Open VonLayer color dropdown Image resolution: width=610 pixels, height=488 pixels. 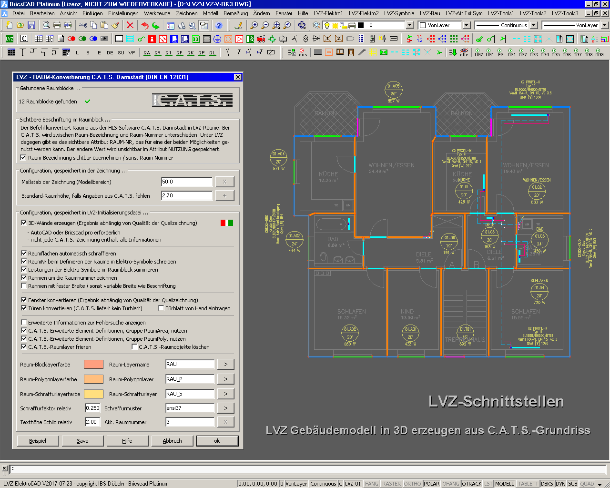coord(467,25)
